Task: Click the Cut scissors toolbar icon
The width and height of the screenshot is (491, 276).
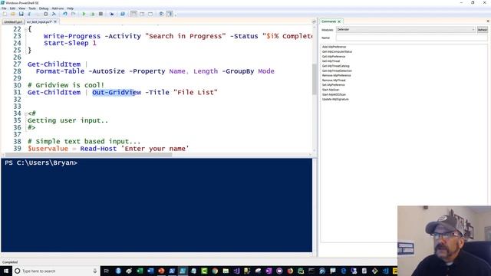Action: coord(29,14)
